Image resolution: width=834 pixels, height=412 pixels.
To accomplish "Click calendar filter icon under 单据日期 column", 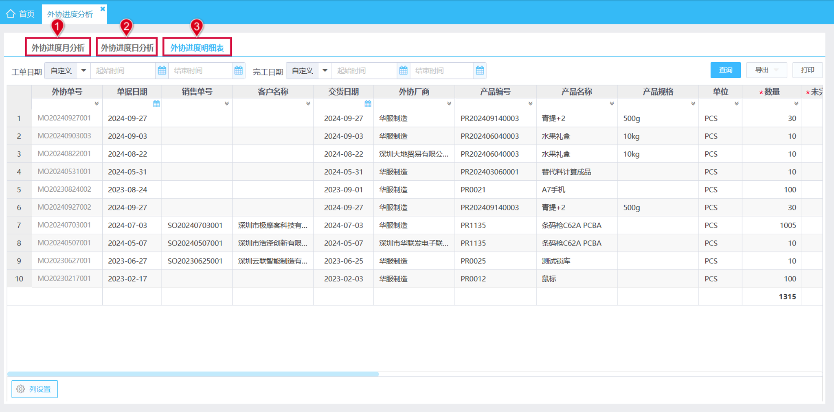I will pos(156,104).
